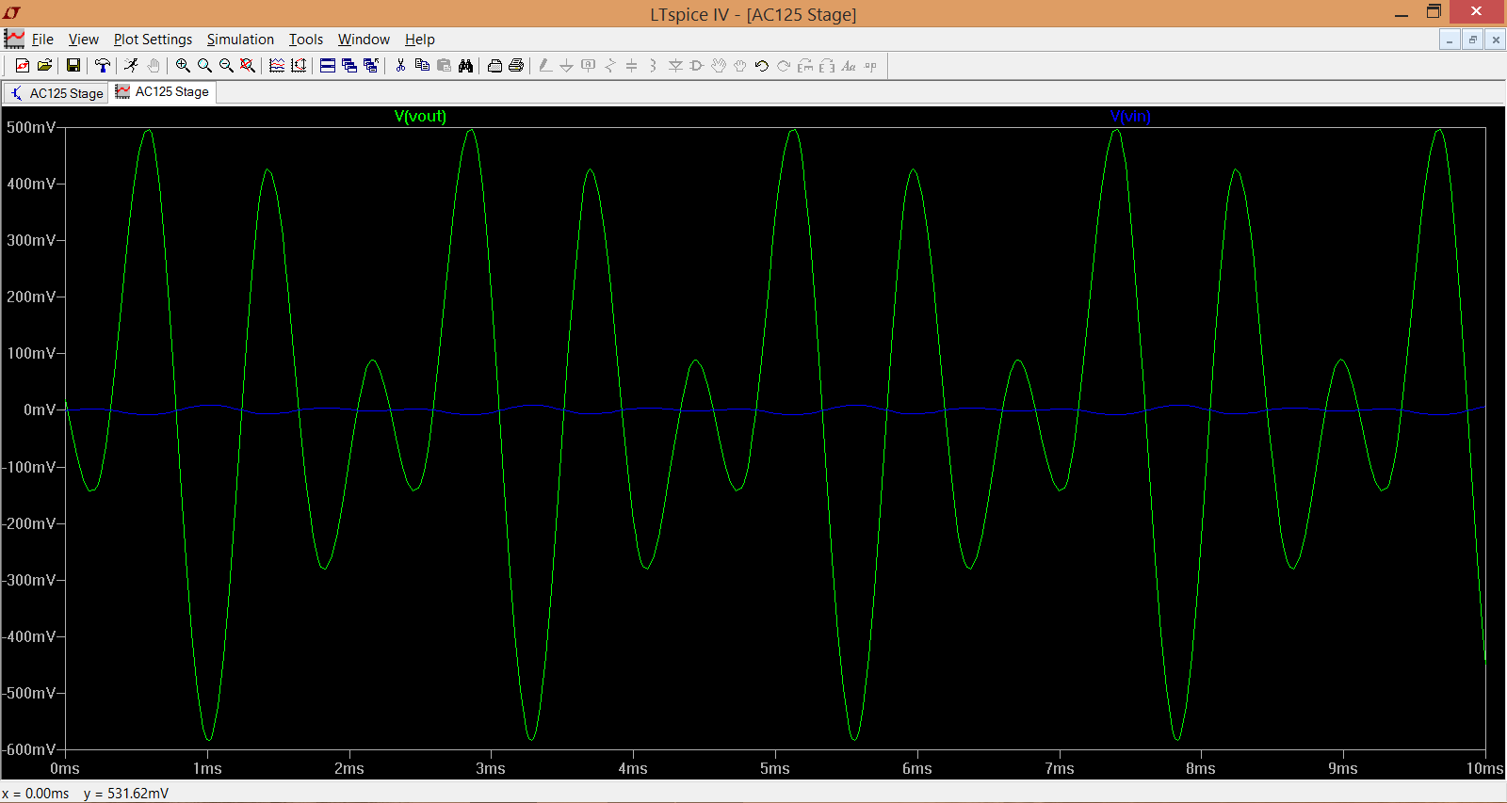Click the 500mV vertical axis label
This screenshot has width=1507, height=803.
click(x=31, y=127)
